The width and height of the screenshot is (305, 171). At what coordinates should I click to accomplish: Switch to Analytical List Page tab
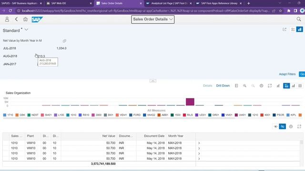(169, 3)
